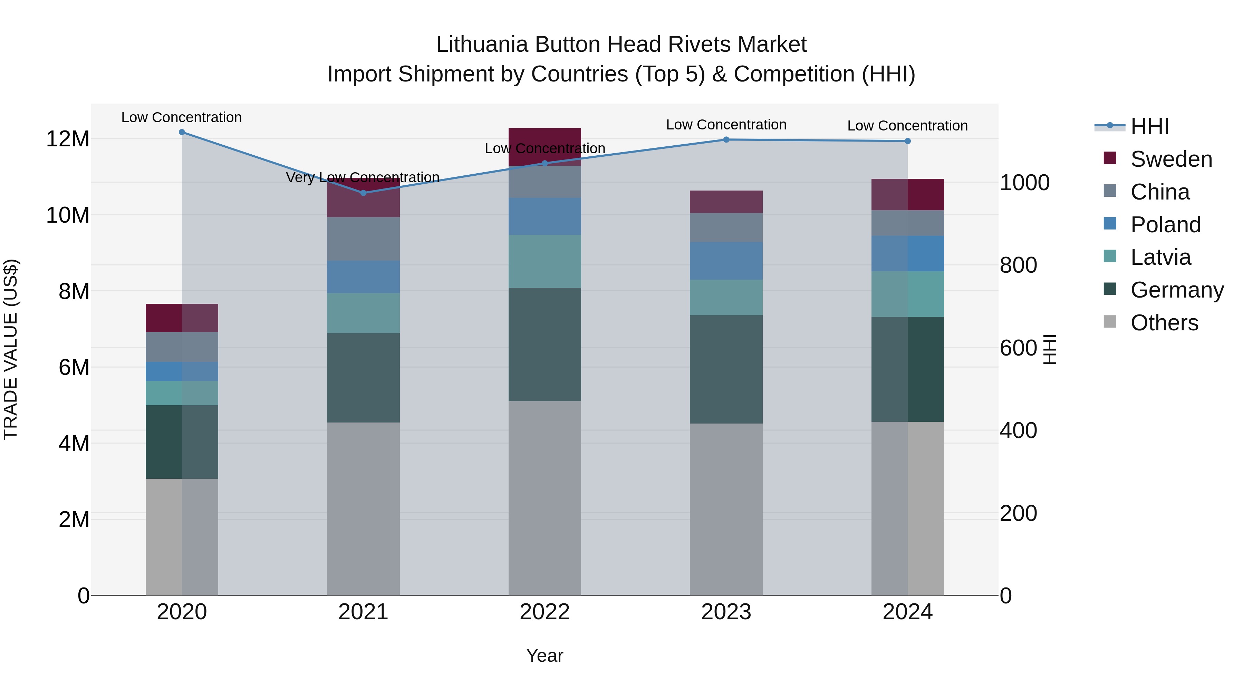
Task: Click the 2022 HHI line marker
Action: coord(545,163)
